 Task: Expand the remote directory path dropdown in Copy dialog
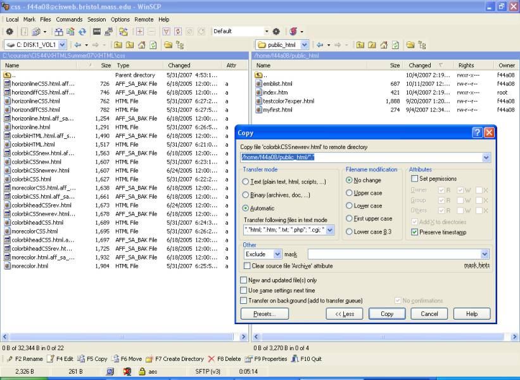click(x=486, y=157)
